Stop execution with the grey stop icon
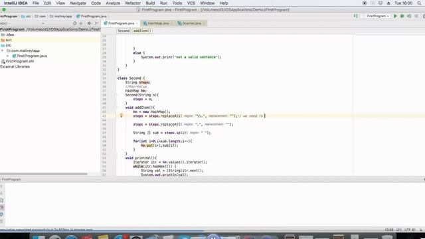The height and width of the screenshot is (239, 425). 416,16
